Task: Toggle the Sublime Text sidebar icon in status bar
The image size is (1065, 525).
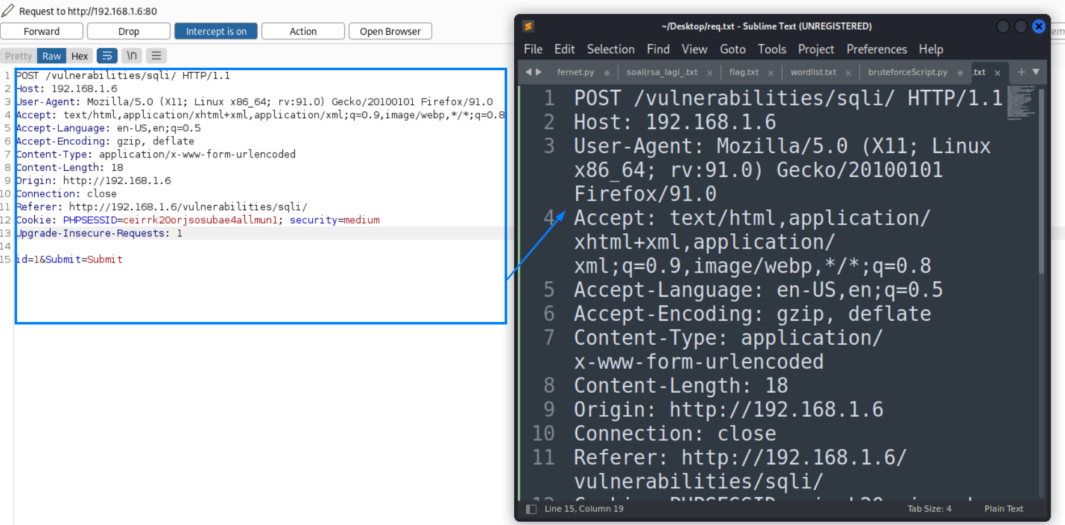Action: [x=531, y=509]
